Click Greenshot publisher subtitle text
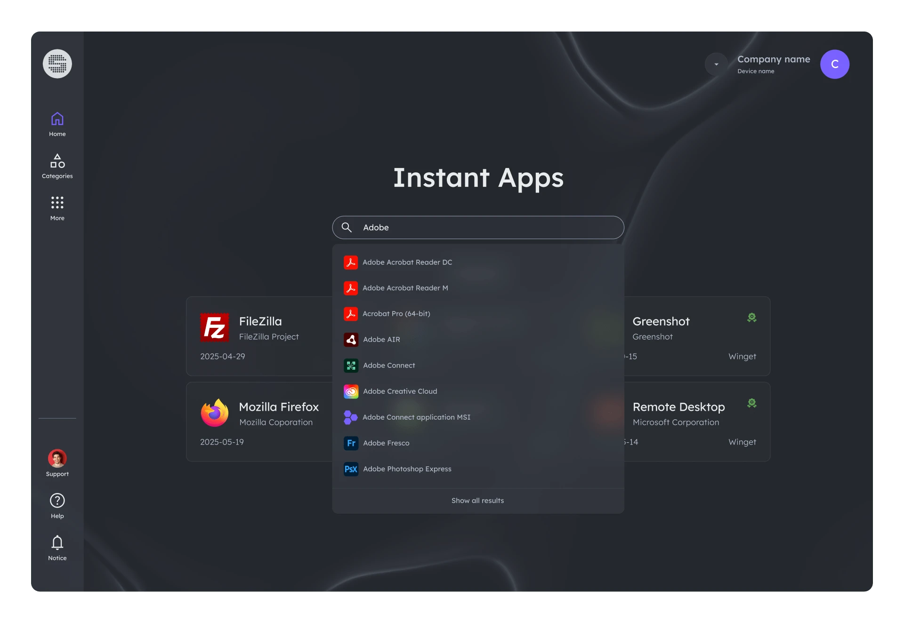Screen dimensions: 904x621 (653, 337)
